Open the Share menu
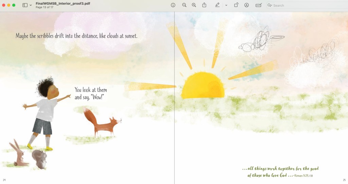The height and width of the screenshot is (184, 348). 204,5
